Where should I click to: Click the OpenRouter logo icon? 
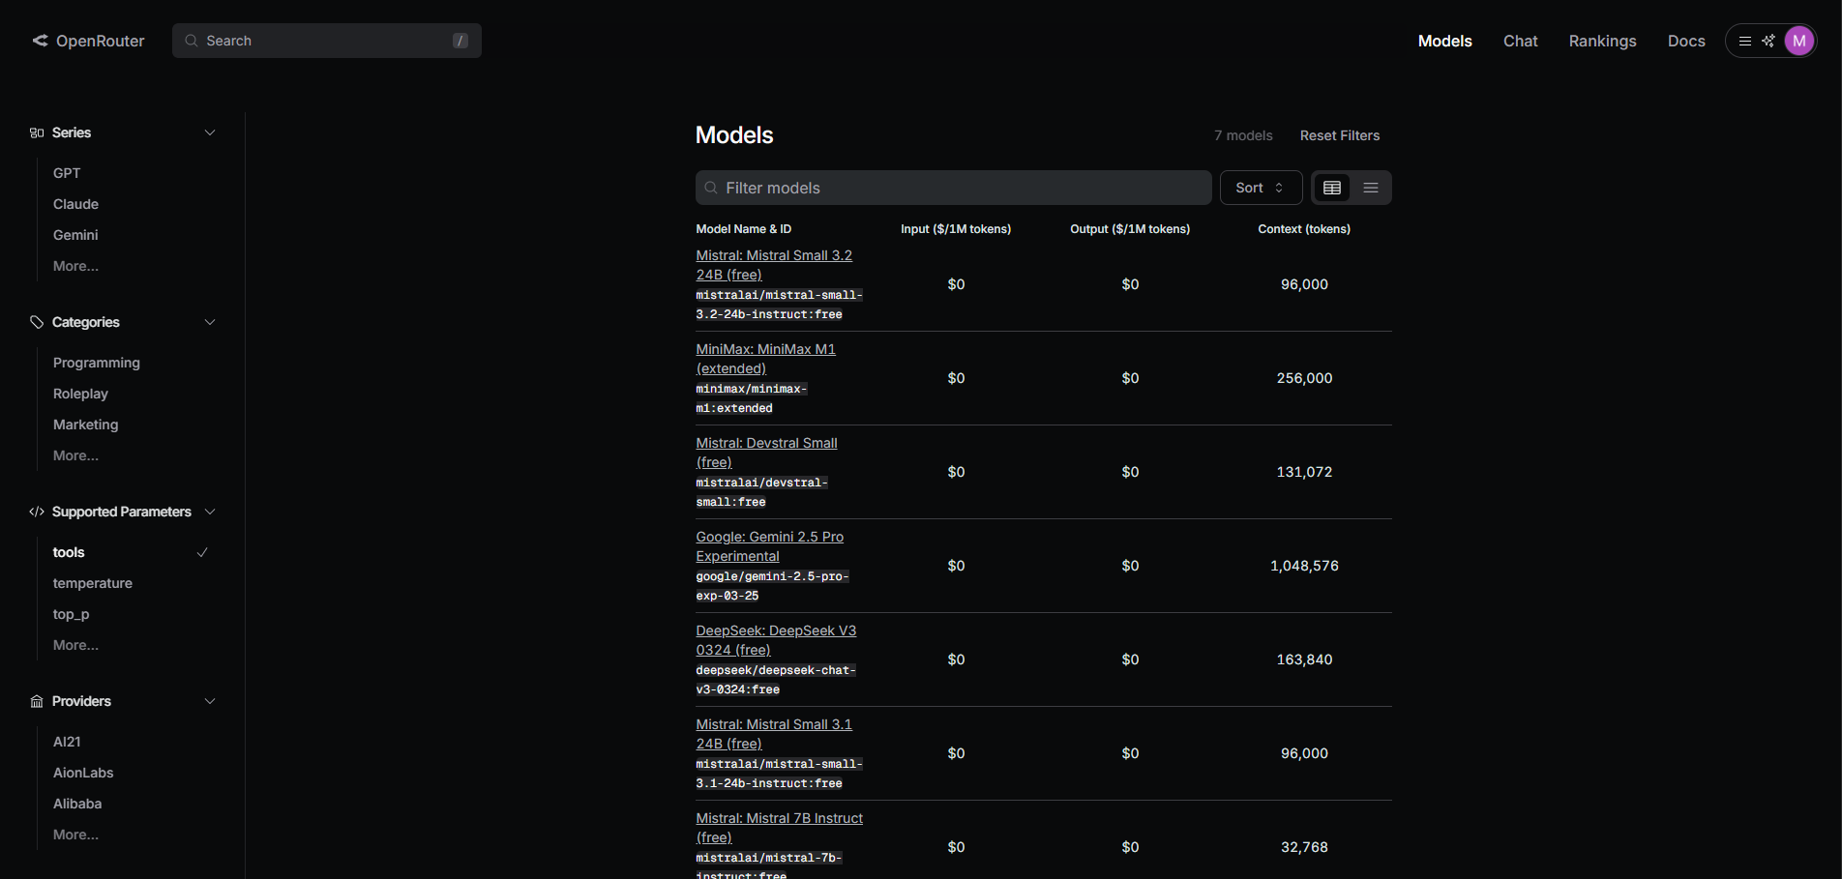[x=40, y=41]
